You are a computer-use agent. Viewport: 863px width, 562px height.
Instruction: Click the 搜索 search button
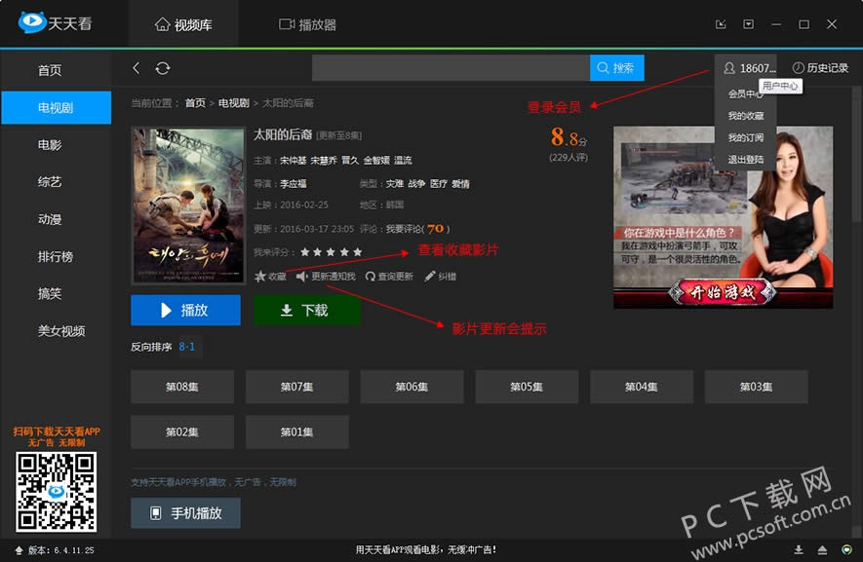pos(616,67)
